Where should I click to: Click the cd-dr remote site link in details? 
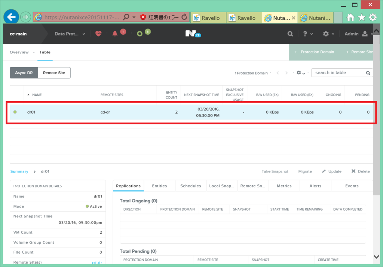click(97, 263)
